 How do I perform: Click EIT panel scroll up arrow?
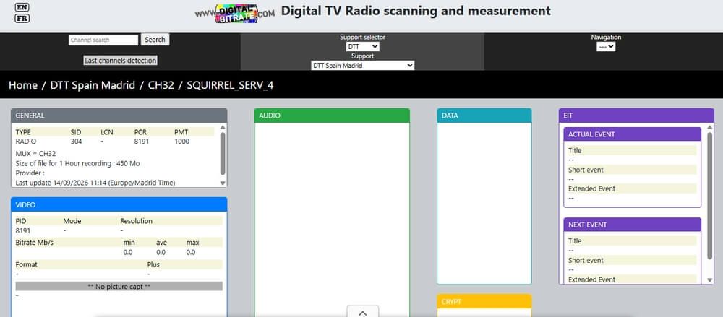tap(710, 127)
